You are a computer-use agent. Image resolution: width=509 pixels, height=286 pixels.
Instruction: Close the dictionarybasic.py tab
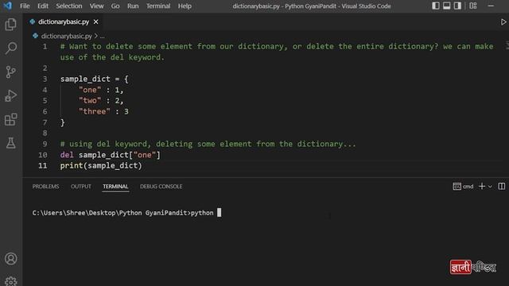[x=95, y=21]
